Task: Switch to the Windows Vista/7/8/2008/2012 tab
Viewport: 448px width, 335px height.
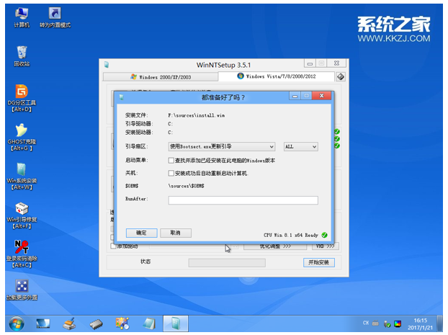Action: click(277, 76)
